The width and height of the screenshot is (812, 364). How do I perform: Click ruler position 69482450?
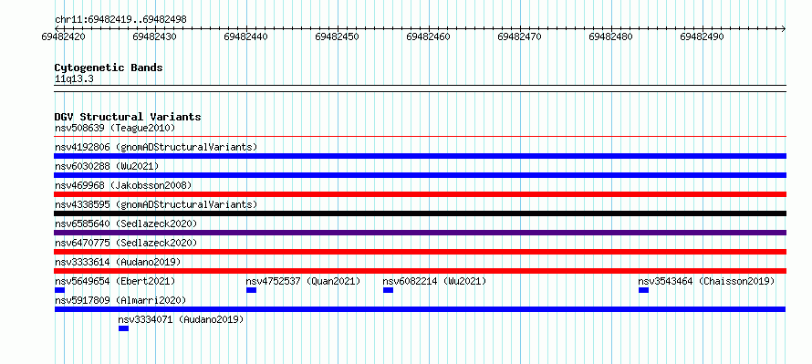click(338, 36)
